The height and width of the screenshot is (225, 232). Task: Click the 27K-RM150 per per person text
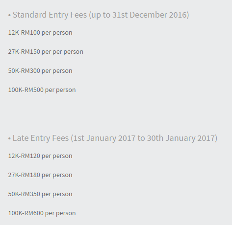46,52
